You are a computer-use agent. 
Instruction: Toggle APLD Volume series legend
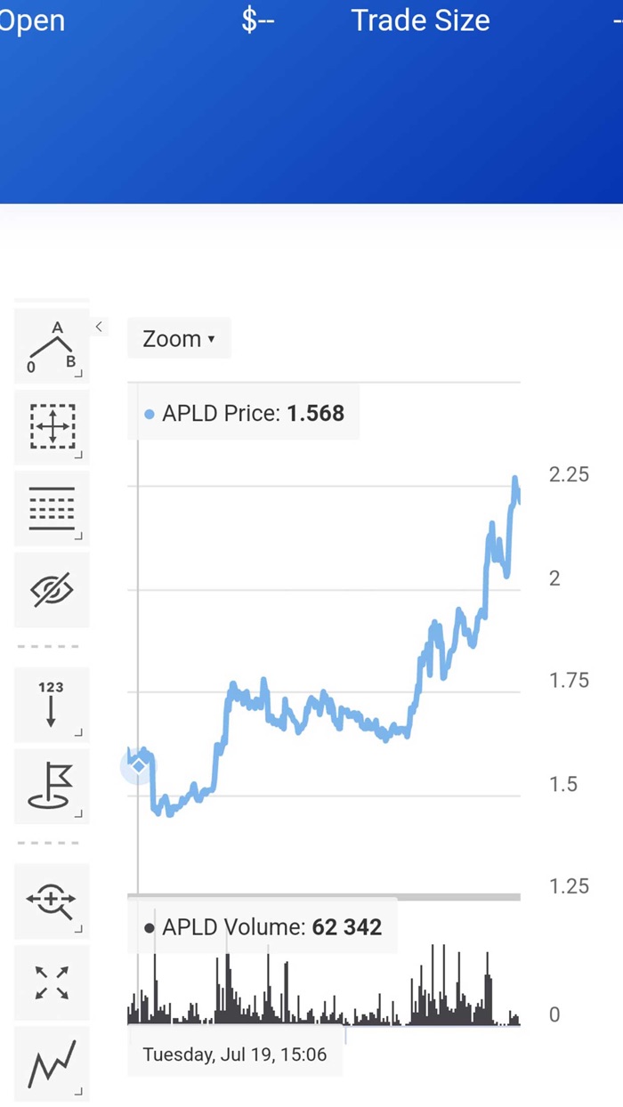[x=263, y=927]
